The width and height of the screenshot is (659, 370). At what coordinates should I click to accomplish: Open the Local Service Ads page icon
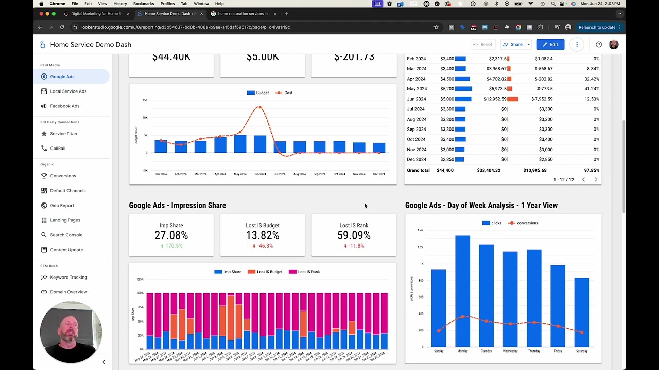coord(45,91)
